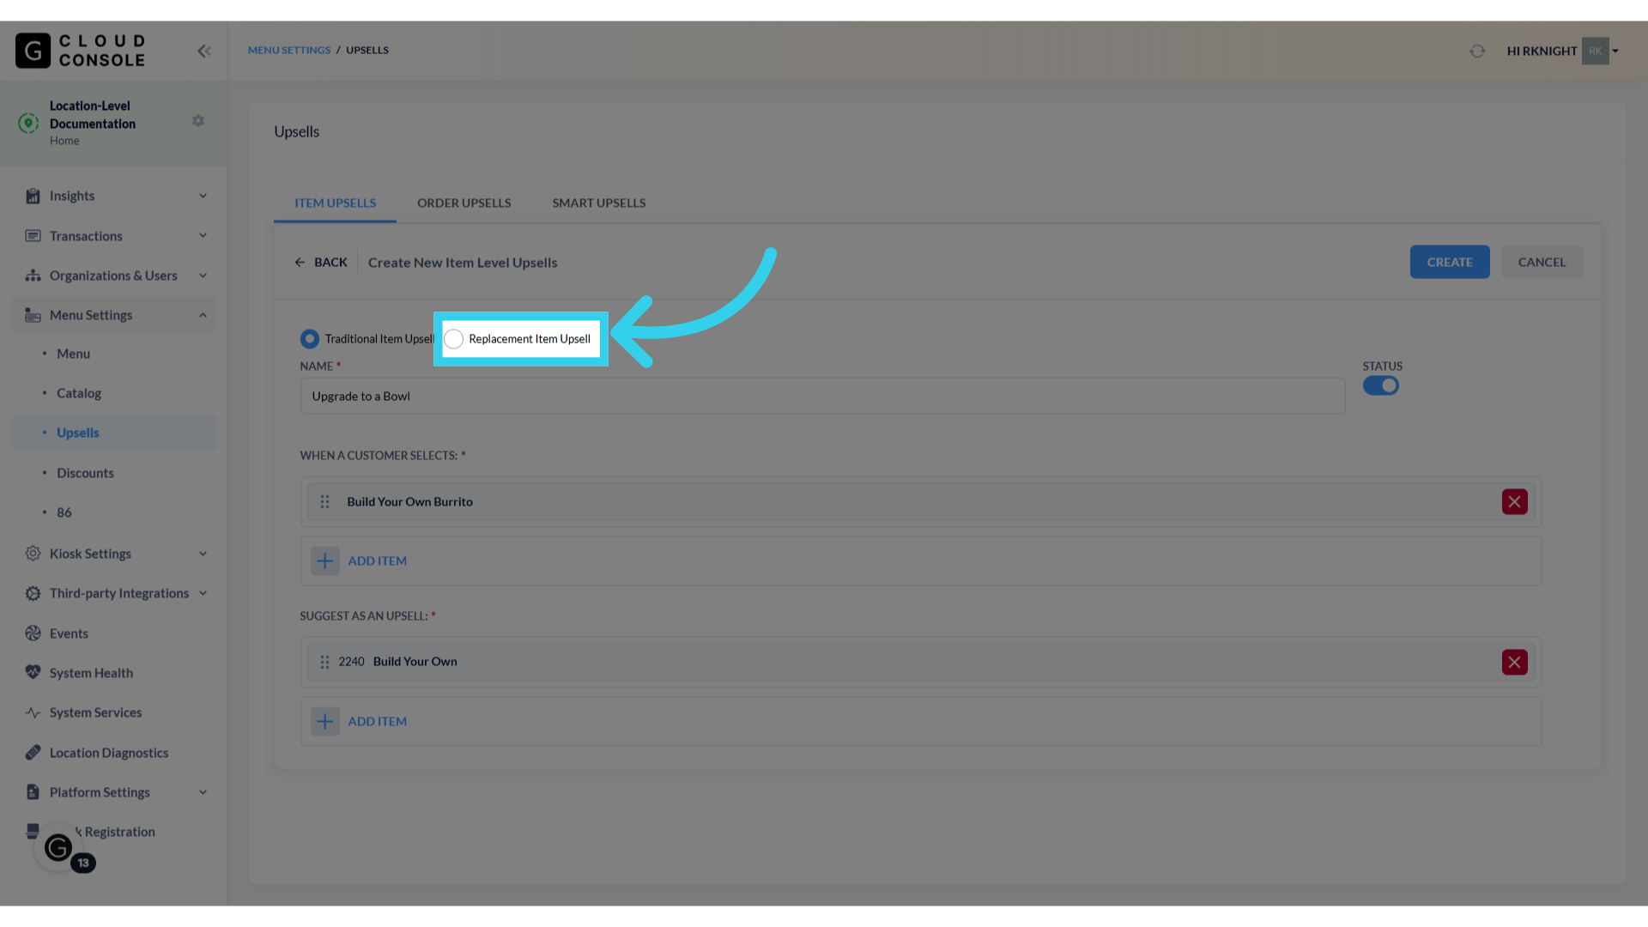Viewport: 1648px width, 927px height.
Task: Open System Services in the sidebar
Action: [95, 712]
